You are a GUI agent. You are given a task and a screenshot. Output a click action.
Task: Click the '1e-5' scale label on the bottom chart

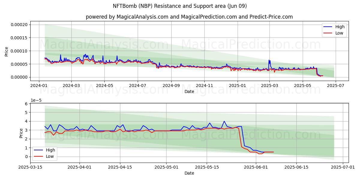point(35,100)
